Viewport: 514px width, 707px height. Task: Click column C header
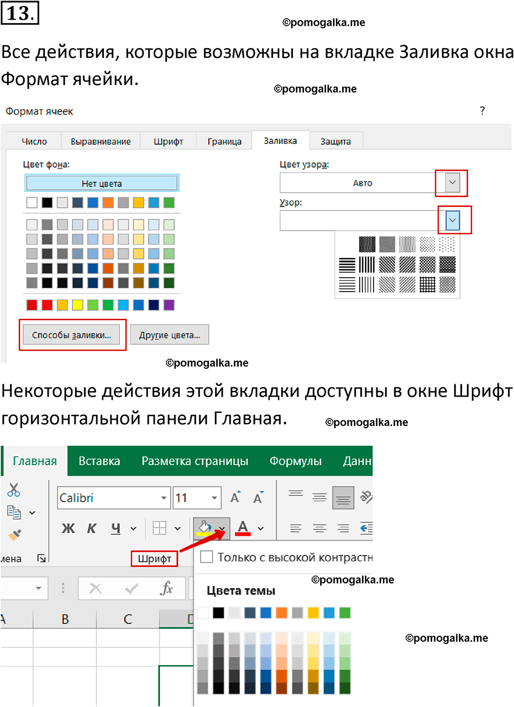(128, 619)
